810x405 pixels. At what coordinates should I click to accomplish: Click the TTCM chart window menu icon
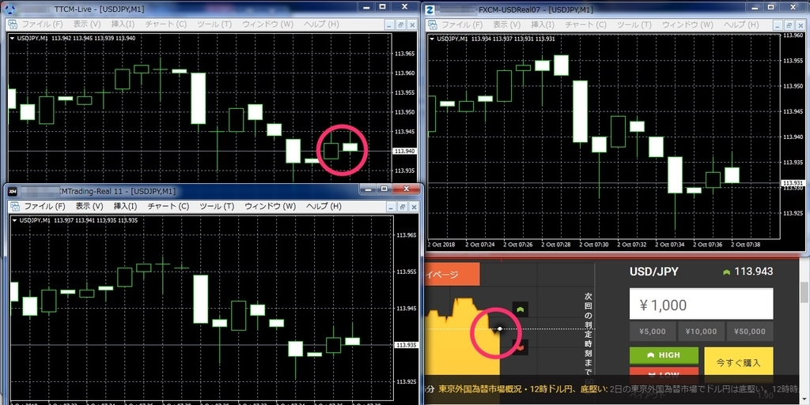point(13,24)
